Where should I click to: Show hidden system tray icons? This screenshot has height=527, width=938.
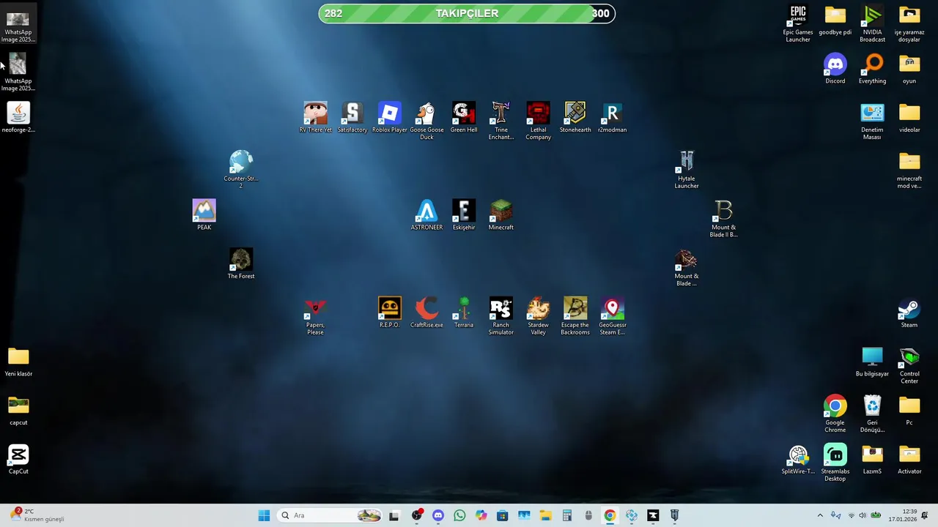pos(820,515)
